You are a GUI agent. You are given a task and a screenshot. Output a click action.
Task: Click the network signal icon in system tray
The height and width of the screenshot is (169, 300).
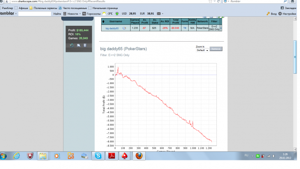(268, 156)
